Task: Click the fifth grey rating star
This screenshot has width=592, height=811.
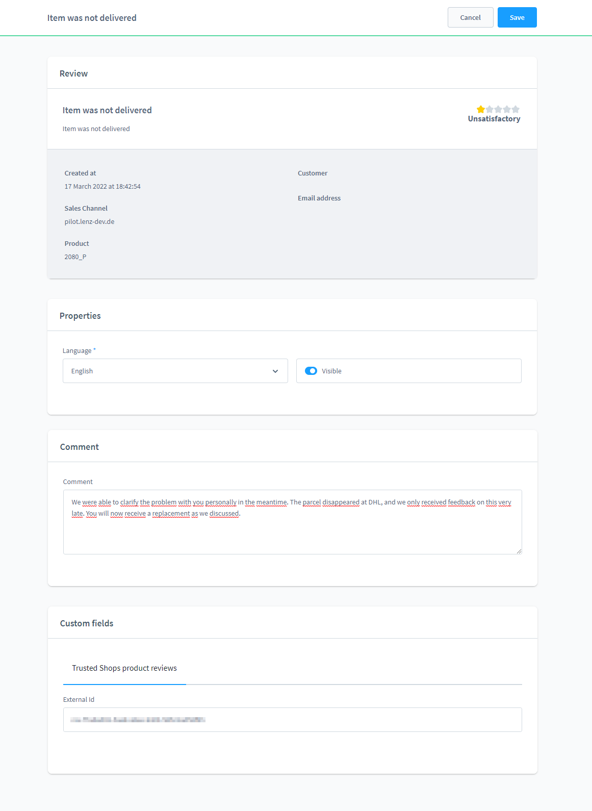Action: click(x=516, y=109)
